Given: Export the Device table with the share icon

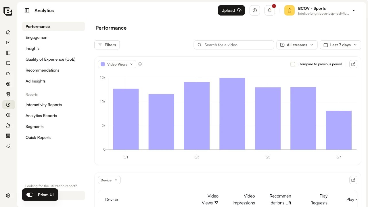Looking at the screenshot, I should pos(353,180).
